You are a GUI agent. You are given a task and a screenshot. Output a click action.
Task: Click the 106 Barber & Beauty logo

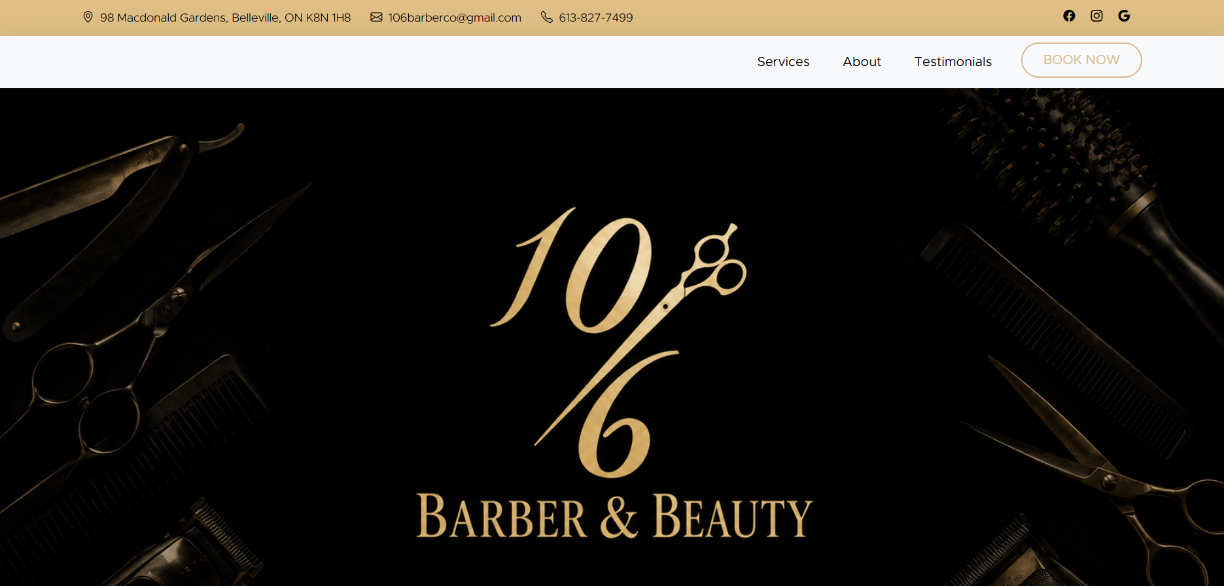tap(614, 372)
